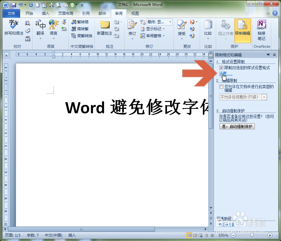Check the allow only this editing type checkbox
The image size is (281, 241).
point(221,87)
